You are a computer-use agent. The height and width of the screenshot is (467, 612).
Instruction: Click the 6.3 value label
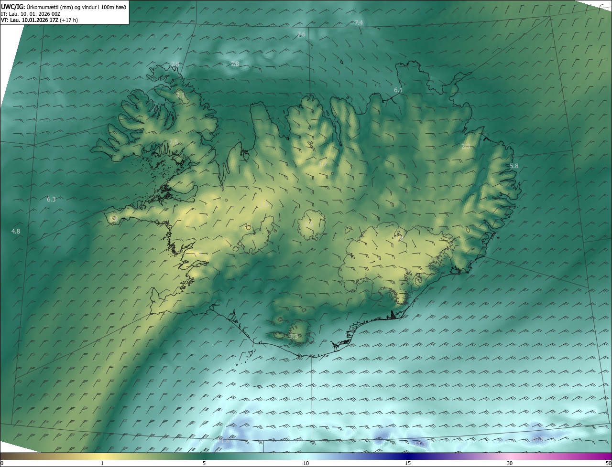[x=51, y=200]
